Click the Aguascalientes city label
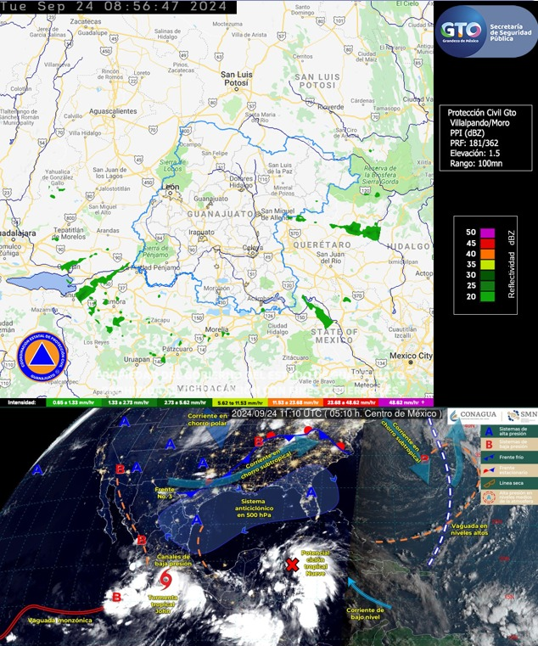The height and width of the screenshot is (646, 538). [x=113, y=111]
